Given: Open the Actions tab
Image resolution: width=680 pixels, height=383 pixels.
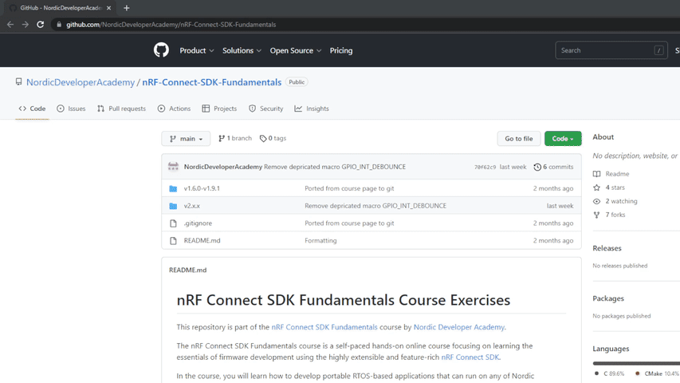Looking at the screenshot, I should (174, 109).
